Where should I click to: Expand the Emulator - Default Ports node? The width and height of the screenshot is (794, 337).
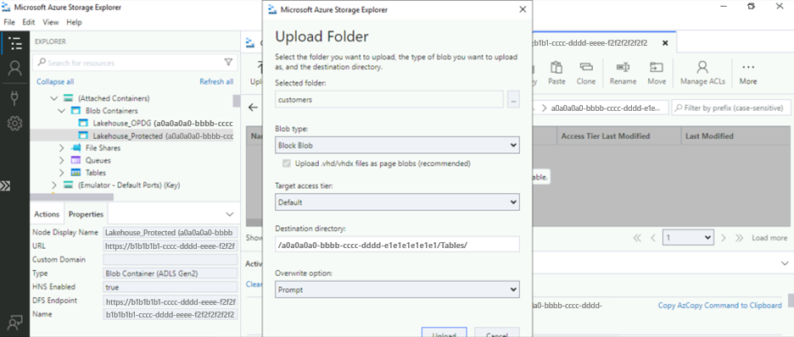pyautogui.click(x=54, y=185)
